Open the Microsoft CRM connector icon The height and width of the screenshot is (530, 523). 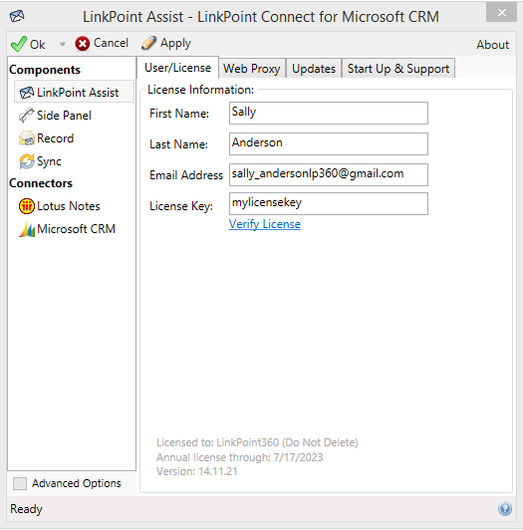click(27, 229)
